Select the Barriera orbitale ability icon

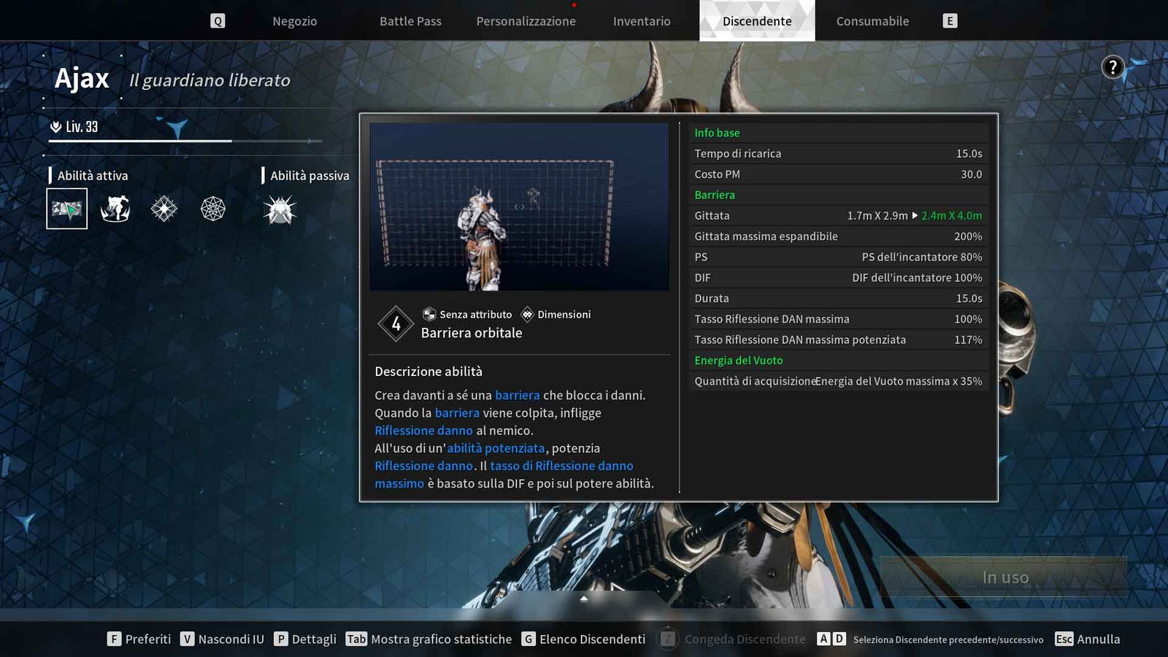tap(66, 208)
